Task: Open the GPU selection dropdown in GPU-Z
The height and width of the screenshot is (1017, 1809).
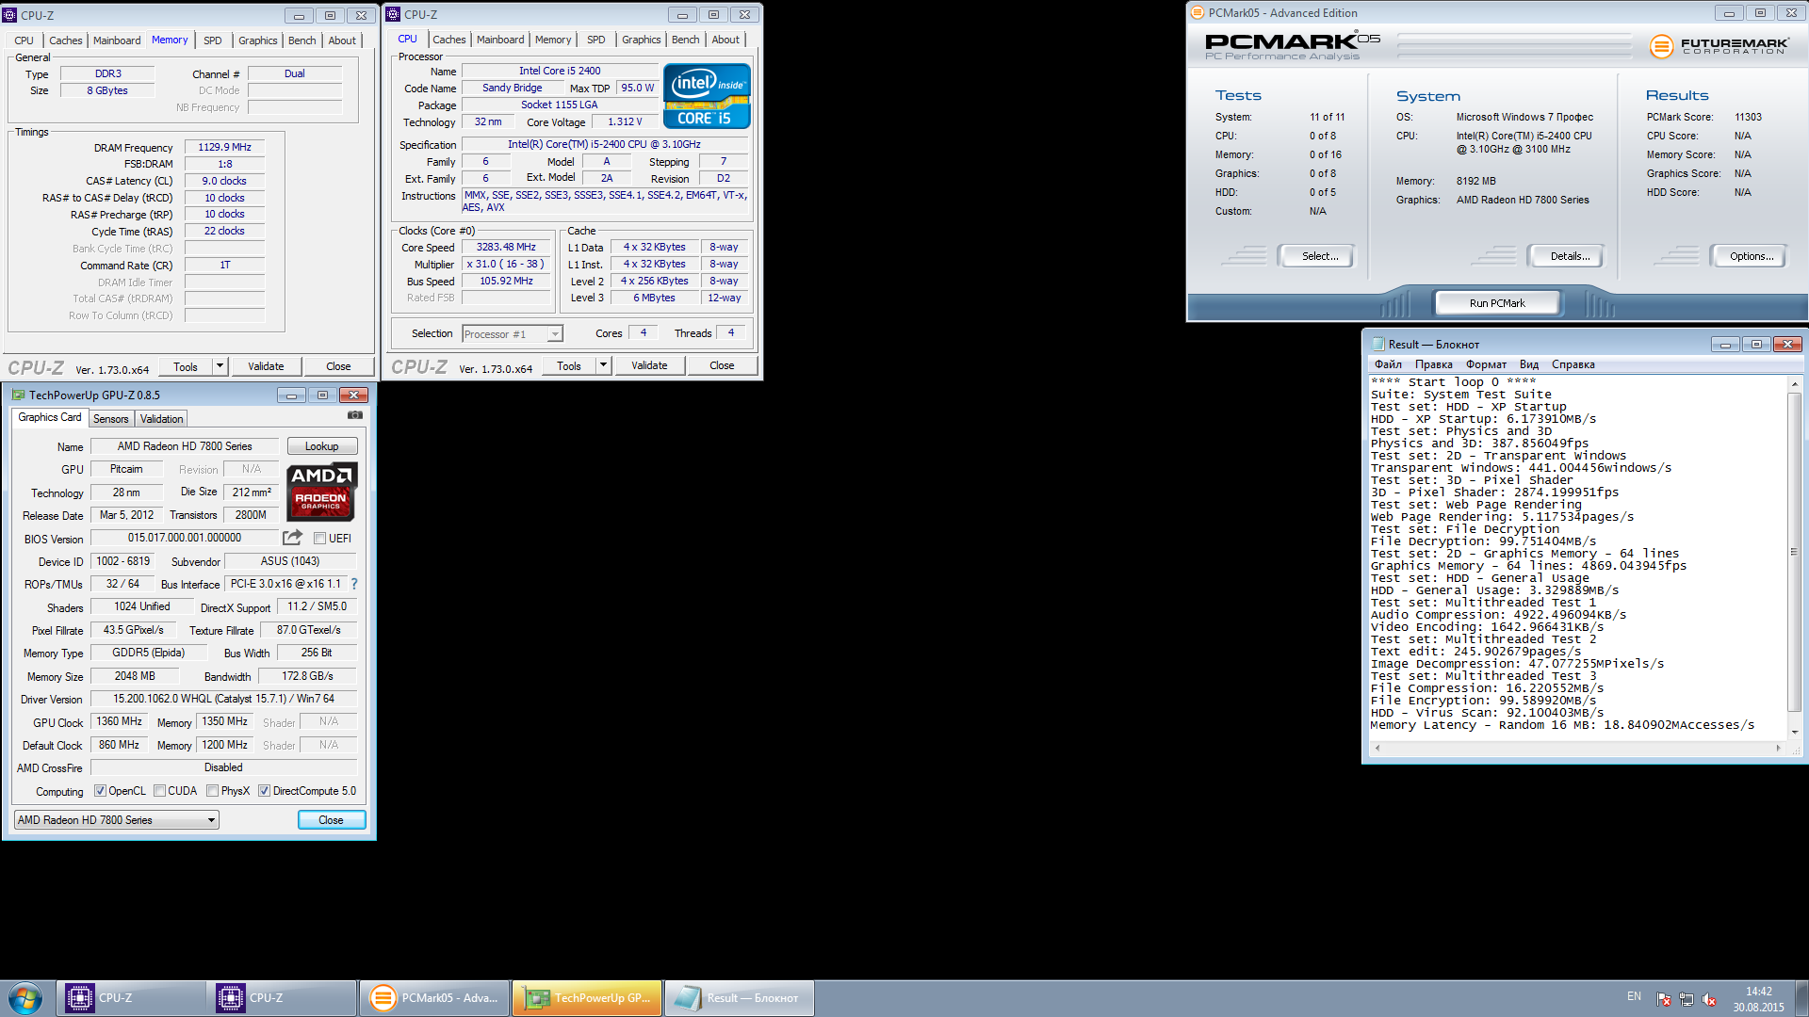Action: (x=117, y=820)
